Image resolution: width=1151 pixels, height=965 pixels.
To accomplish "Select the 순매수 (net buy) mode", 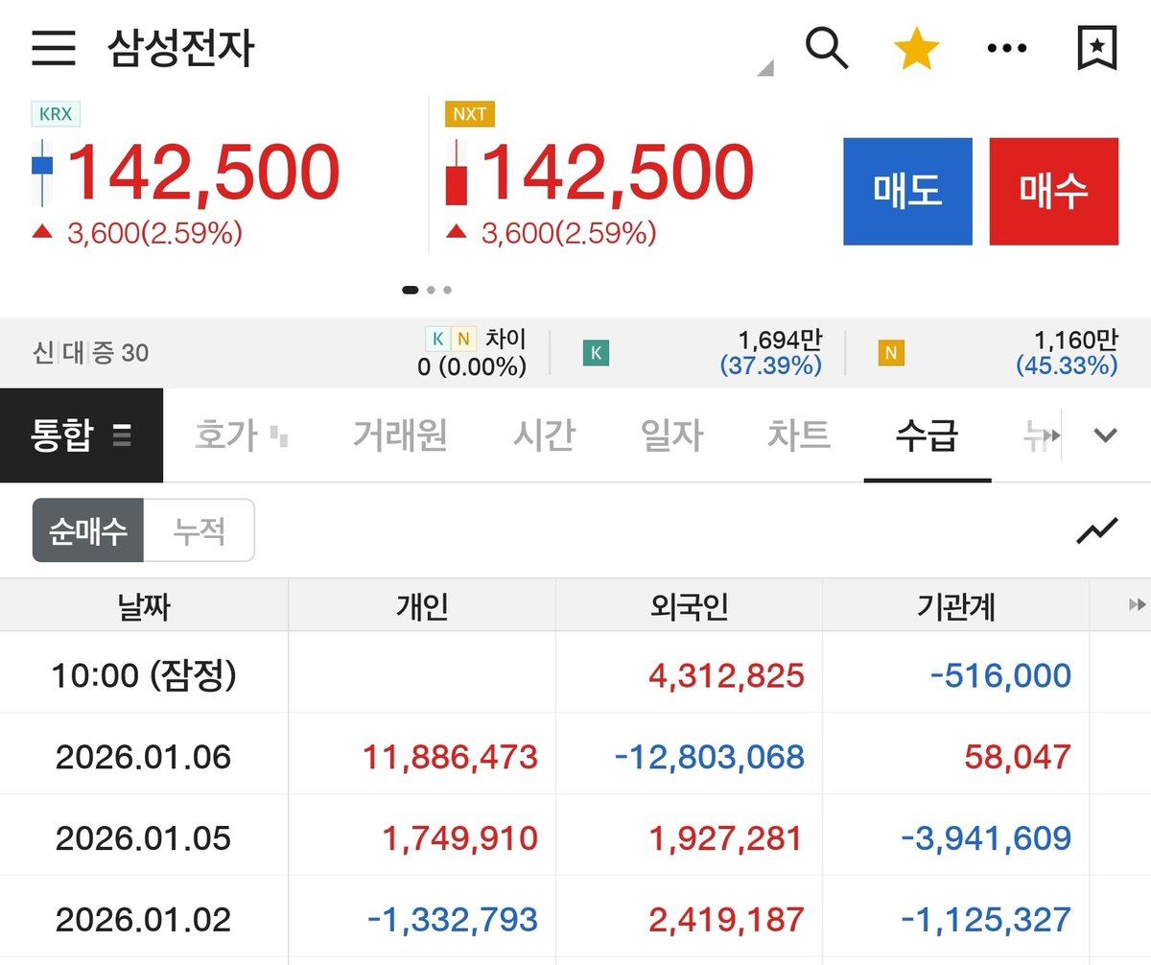I will [86, 530].
